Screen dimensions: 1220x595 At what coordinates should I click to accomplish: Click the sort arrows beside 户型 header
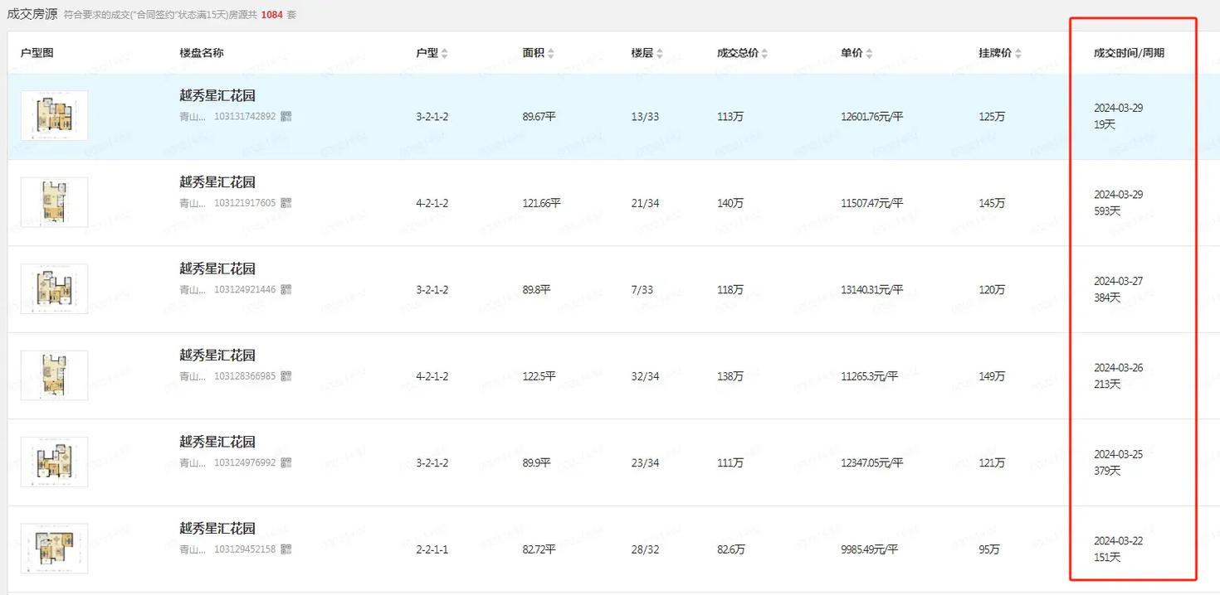coord(445,54)
